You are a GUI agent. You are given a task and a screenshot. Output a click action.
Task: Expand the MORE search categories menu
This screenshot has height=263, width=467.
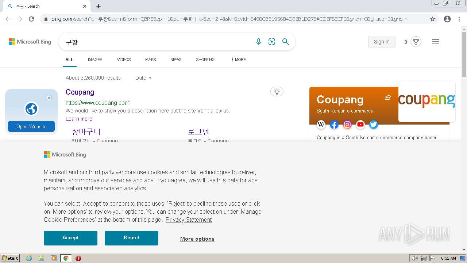(x=238, y=60)
